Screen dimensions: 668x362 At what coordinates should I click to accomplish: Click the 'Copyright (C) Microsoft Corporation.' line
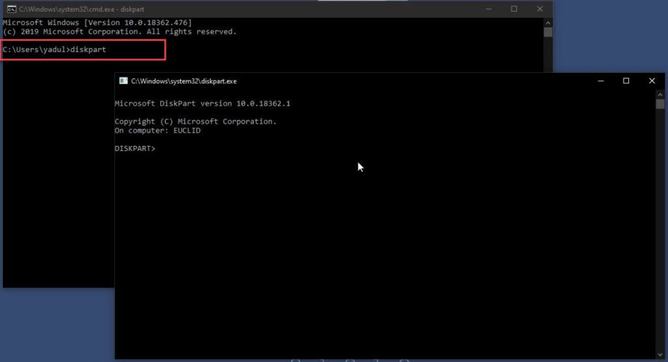pos(196,122)
